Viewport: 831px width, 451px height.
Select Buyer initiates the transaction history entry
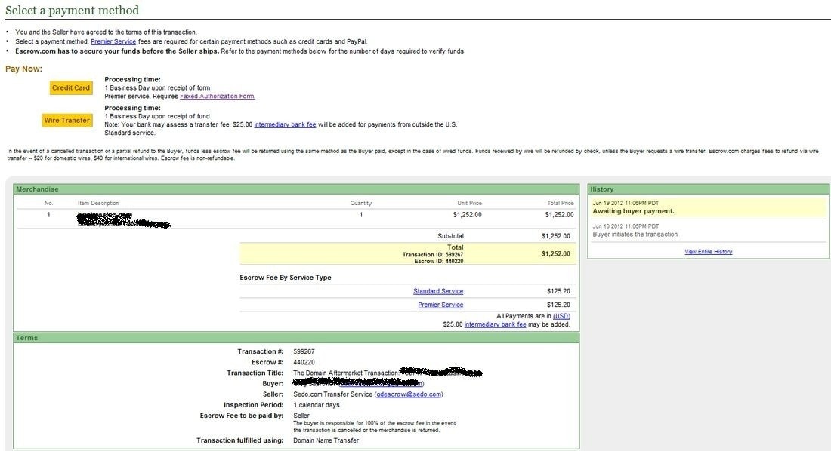click(x=635, y=235)
